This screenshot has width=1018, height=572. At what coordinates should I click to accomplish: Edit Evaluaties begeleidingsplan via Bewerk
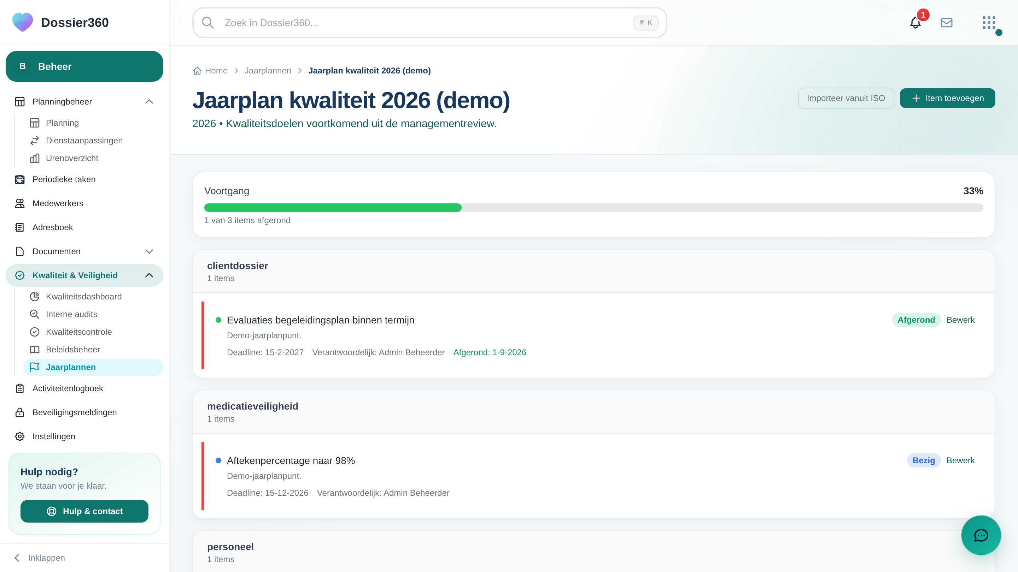960,320
